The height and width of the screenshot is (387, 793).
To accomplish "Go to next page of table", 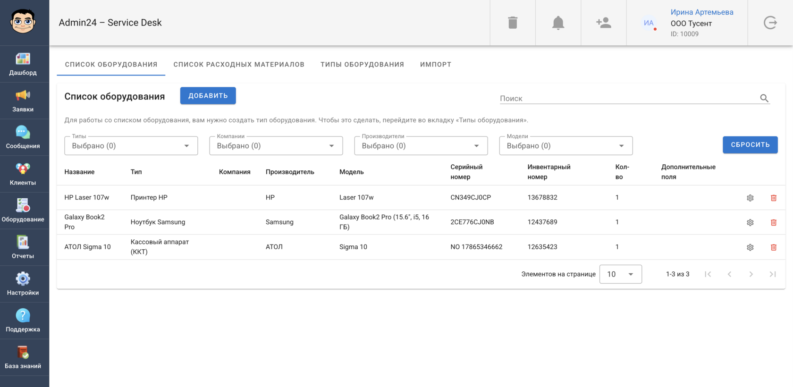I will [x=751, y=274].
